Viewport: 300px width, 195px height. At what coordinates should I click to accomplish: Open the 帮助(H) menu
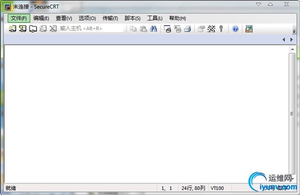[x=177, y=18]
